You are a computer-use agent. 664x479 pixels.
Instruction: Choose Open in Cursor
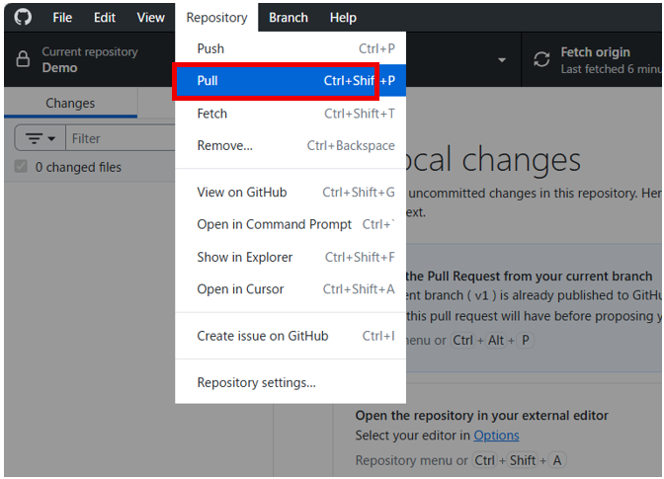[290, 289]
